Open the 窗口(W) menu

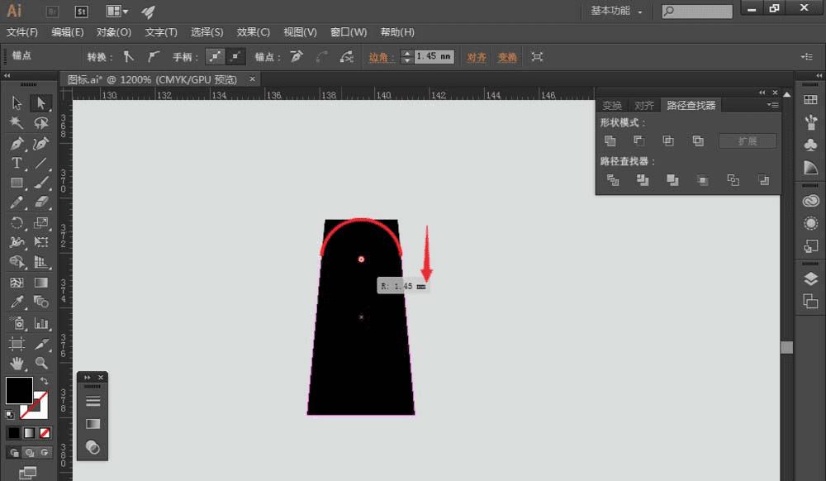pos(349,32)
